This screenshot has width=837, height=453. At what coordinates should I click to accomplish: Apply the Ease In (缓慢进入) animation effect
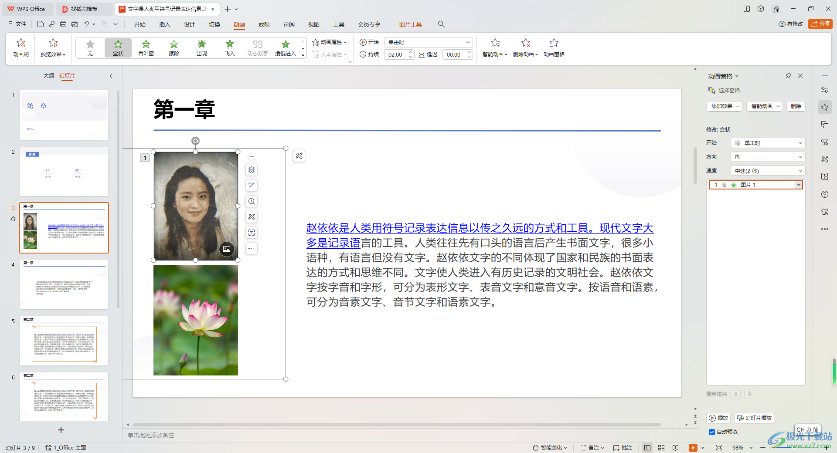[286, 47]
